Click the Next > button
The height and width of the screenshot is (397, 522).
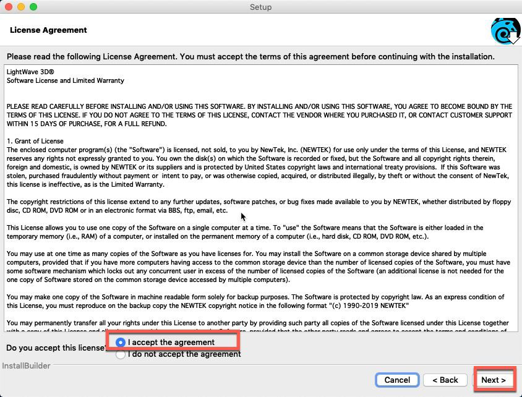(x=494, y=380)
